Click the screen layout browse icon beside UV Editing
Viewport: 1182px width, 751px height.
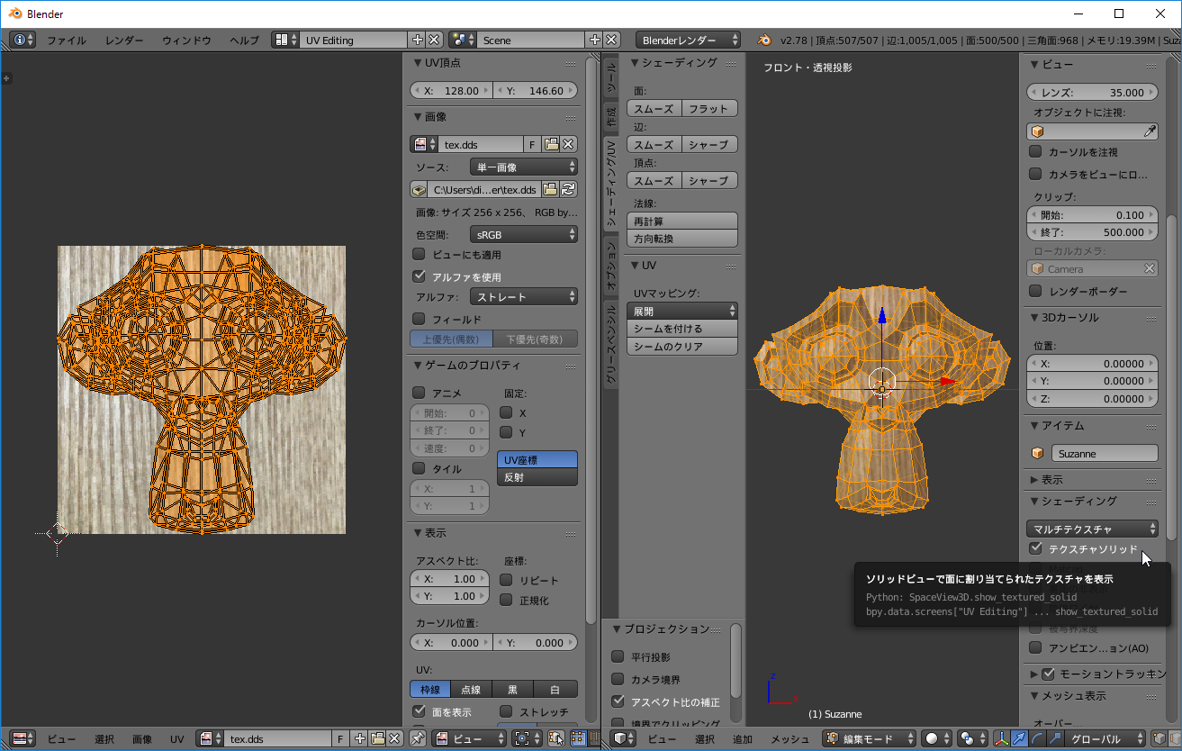click(x=286, y=40)
